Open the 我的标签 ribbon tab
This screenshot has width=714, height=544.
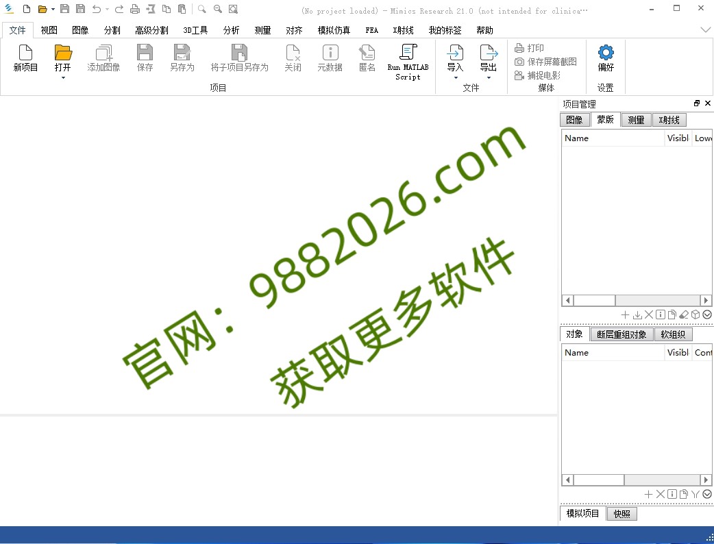tap(445, 30)
